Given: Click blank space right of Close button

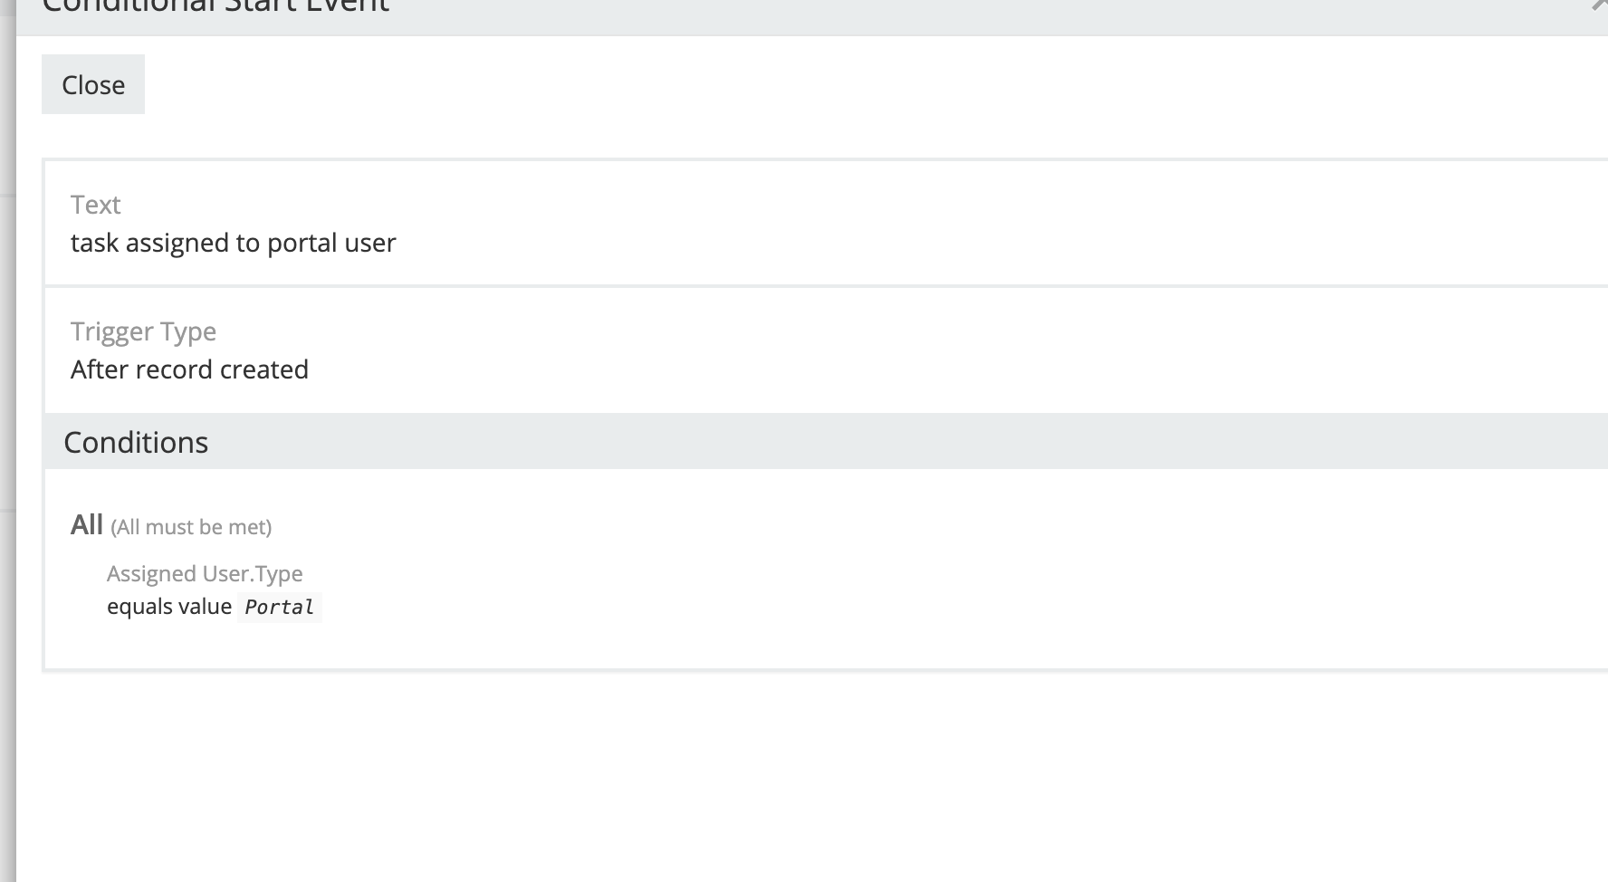Looking at the screenshot, I should tap(815, 84).
